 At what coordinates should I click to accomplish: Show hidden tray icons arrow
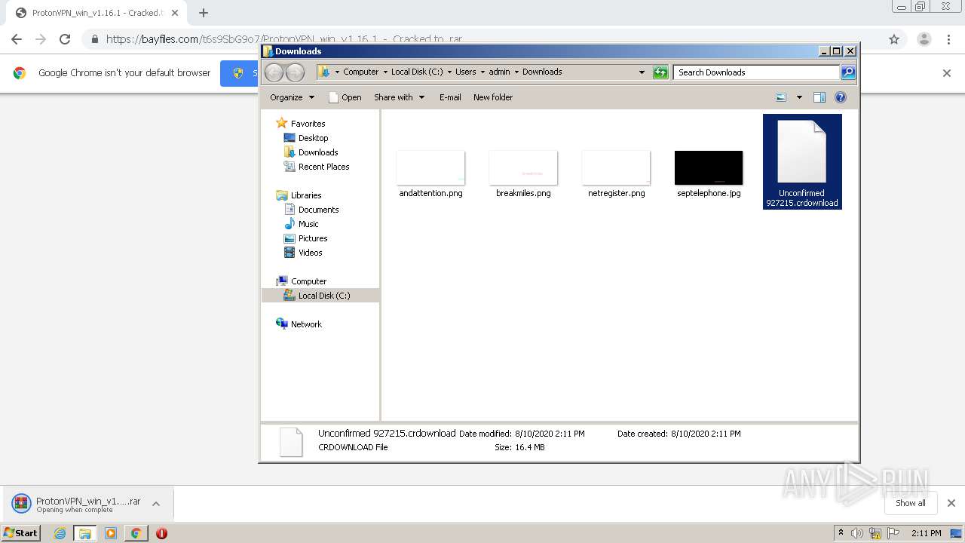(x=841, y=532)
